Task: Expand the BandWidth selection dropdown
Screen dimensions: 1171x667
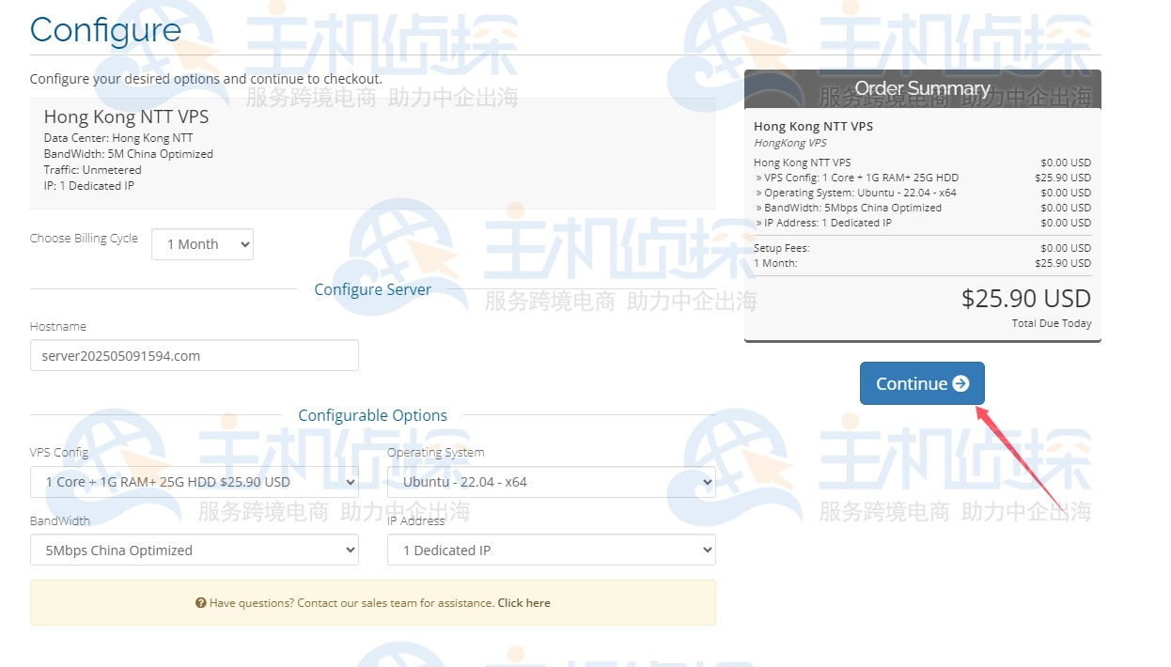Action: (194, 551)
